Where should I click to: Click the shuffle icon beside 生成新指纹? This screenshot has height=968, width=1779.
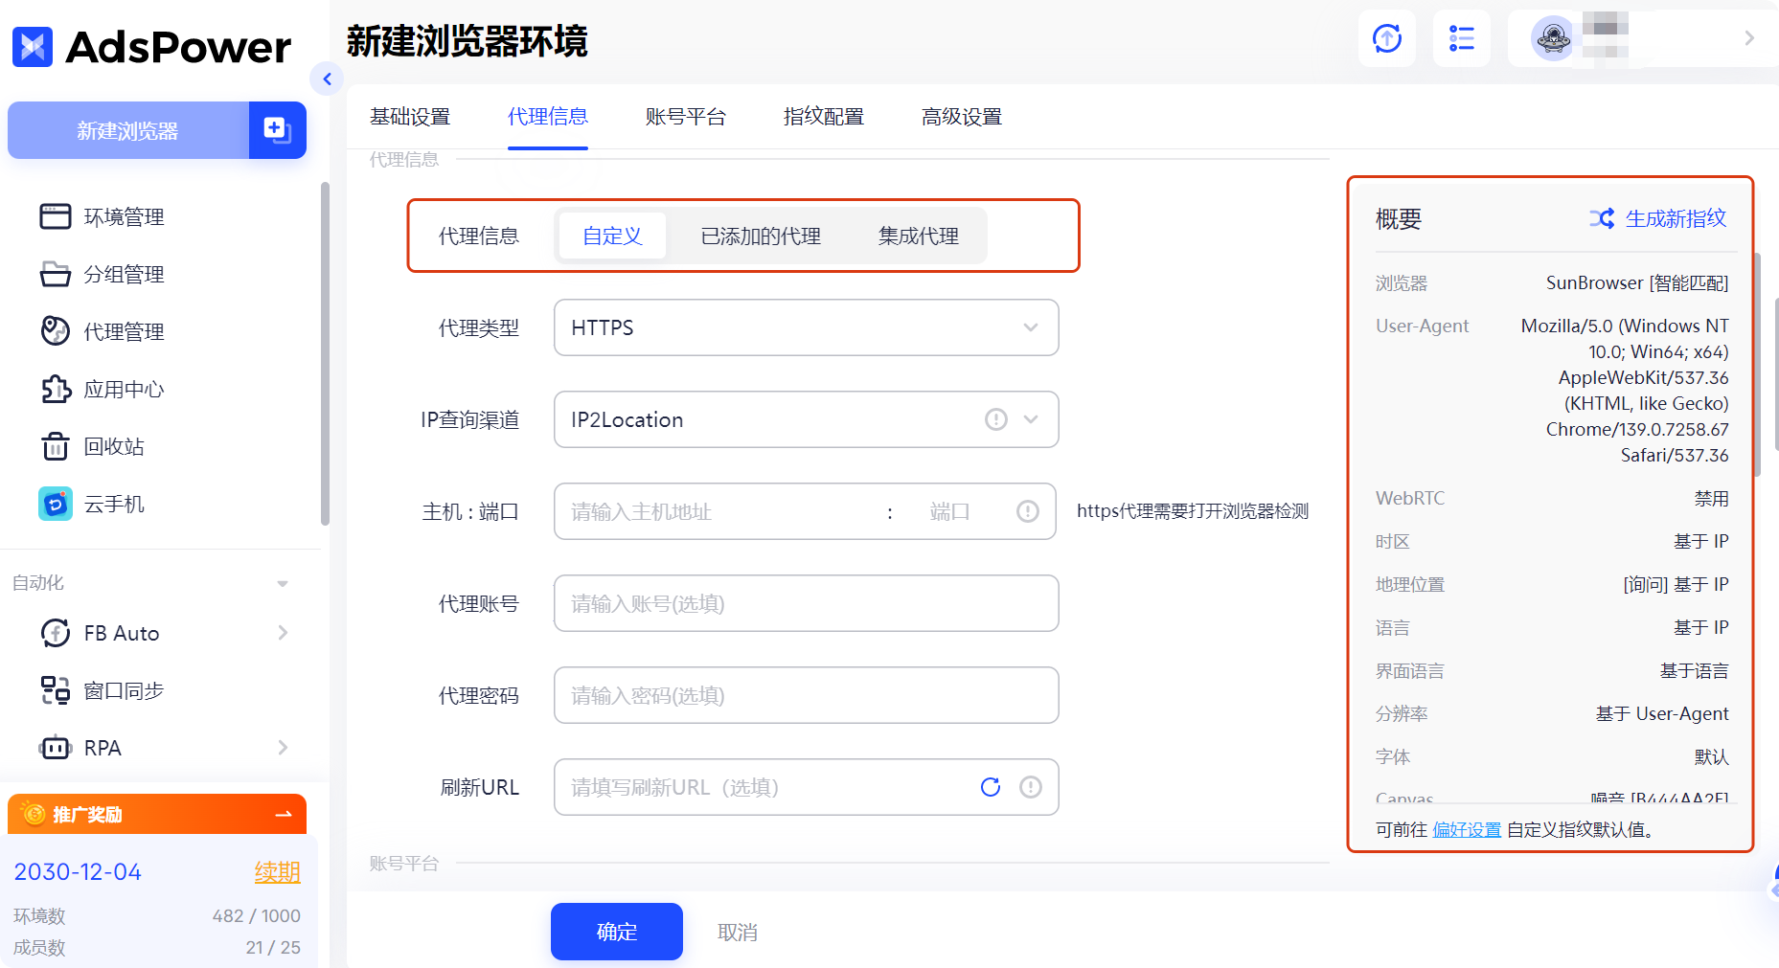click(1602, 218)
